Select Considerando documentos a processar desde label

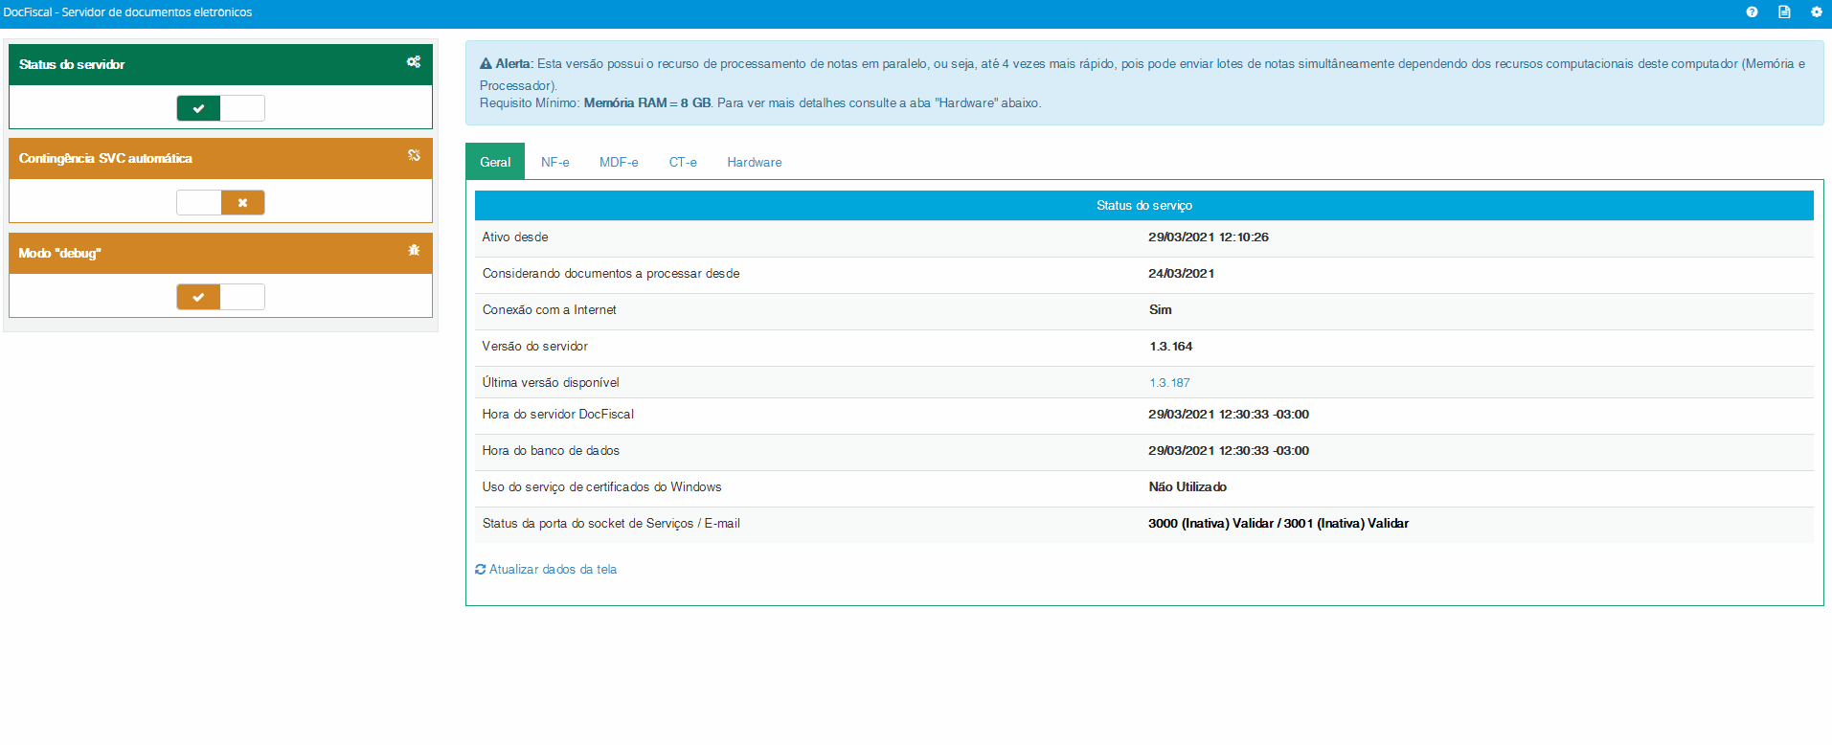coord(611,274)
